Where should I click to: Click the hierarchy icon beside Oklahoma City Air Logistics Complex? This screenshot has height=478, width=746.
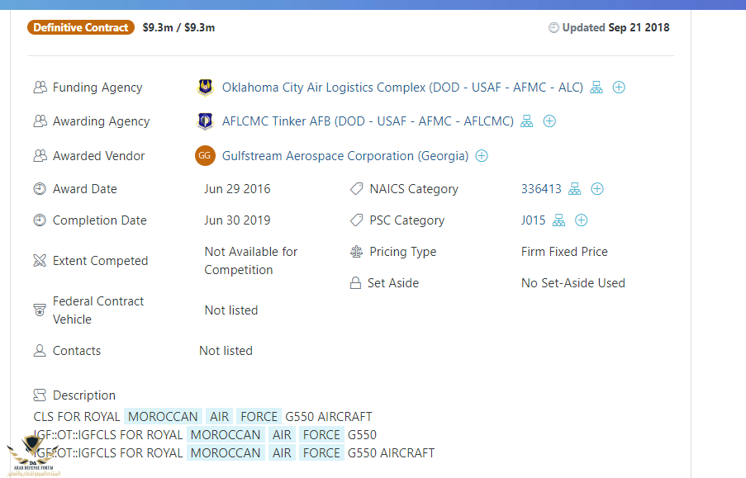click(596, 88)
